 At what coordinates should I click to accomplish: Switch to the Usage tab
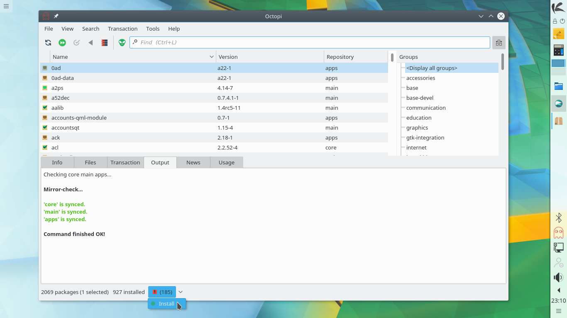(227, 162)
